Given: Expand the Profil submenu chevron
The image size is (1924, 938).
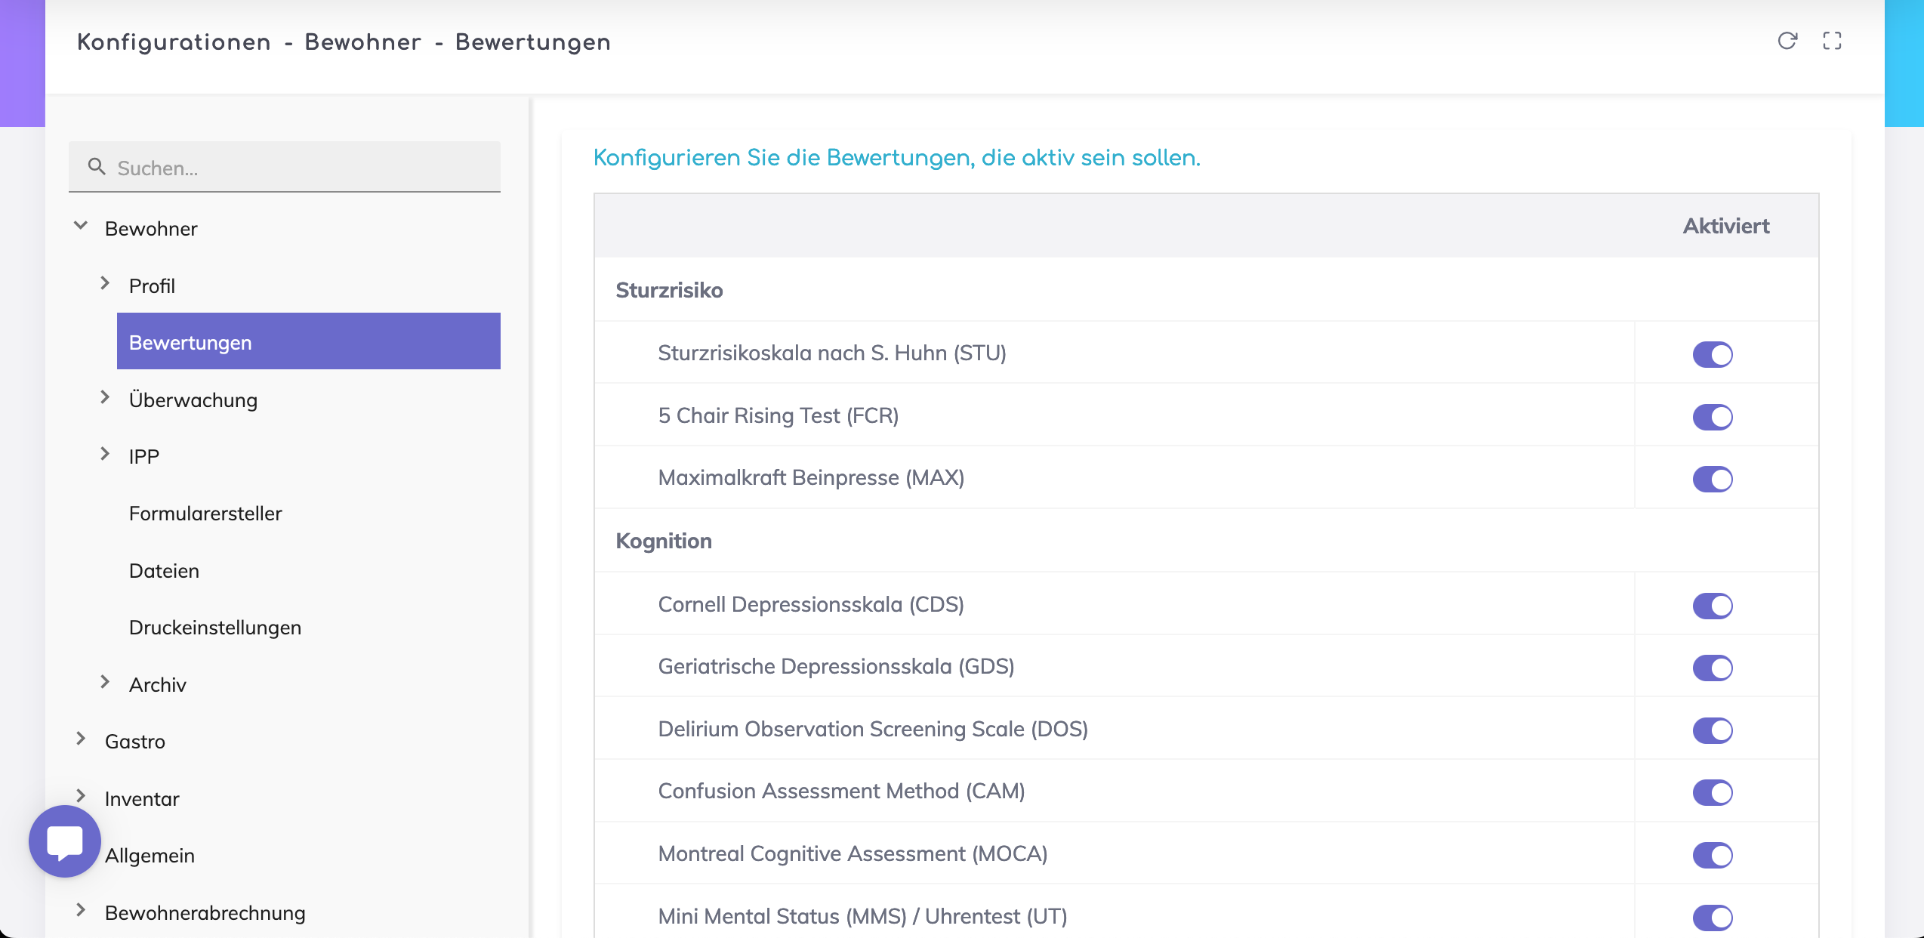Looking at the screenshot, I should (105, 284).
